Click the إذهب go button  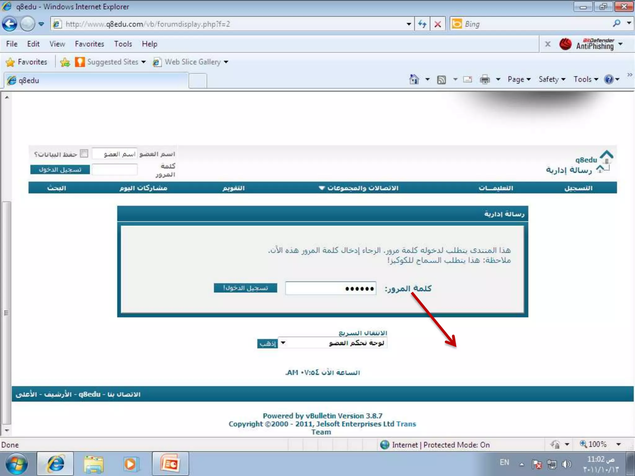coord(267,343)
